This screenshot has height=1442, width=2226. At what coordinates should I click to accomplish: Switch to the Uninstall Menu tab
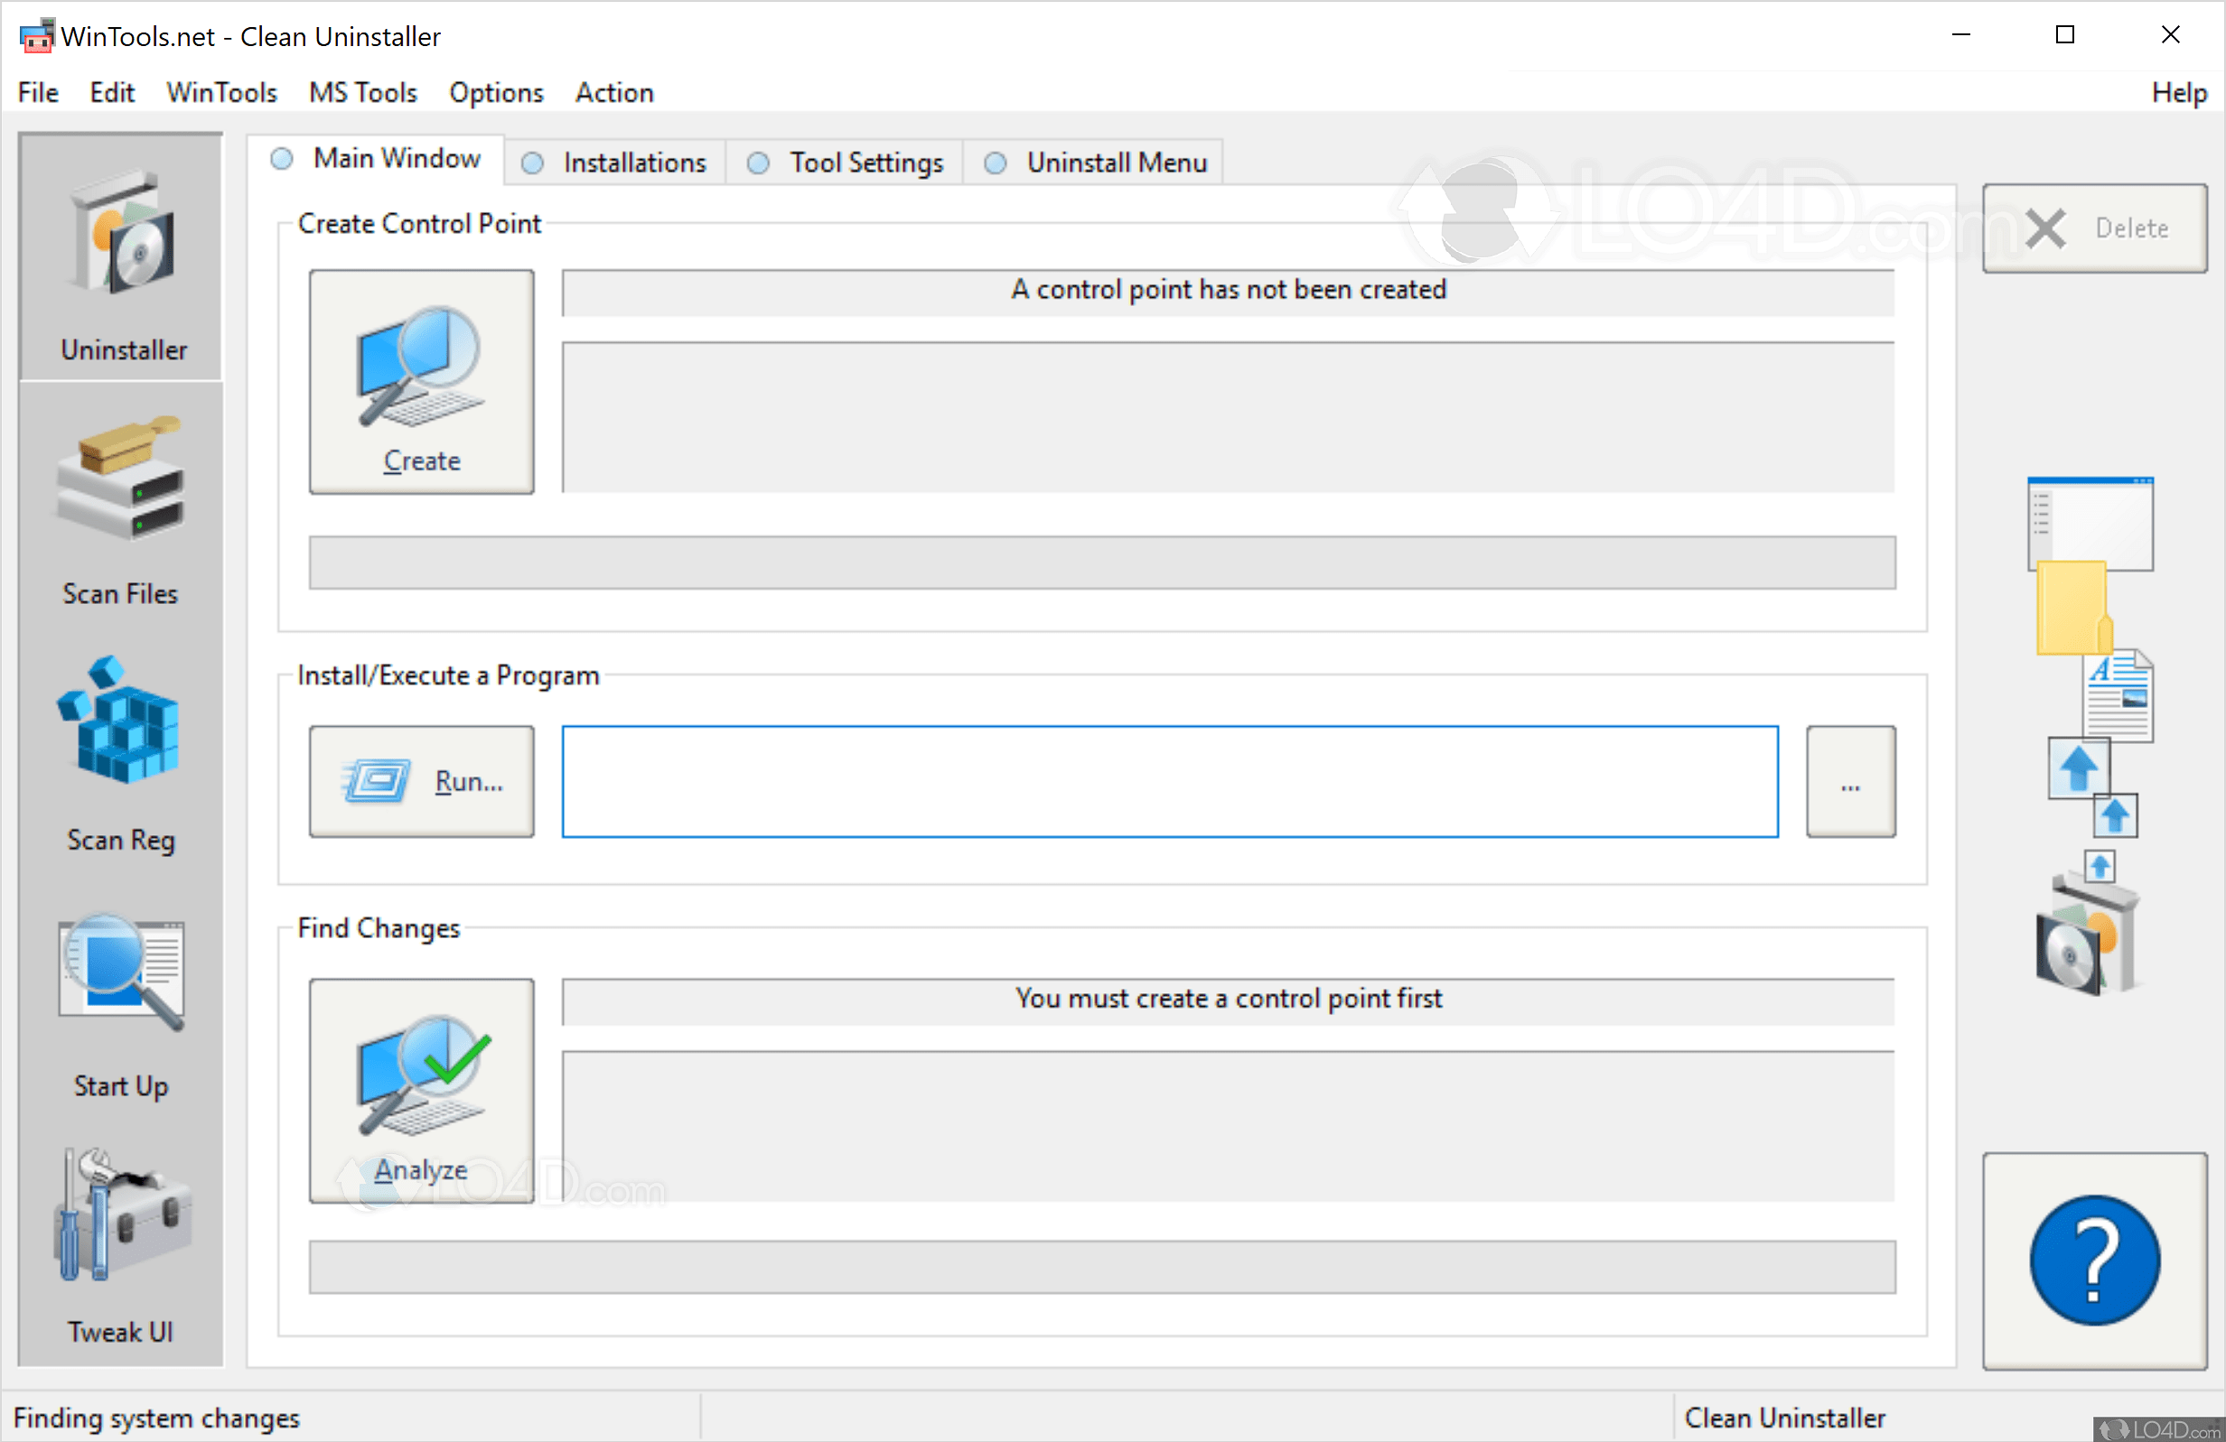coord(1095,163)
